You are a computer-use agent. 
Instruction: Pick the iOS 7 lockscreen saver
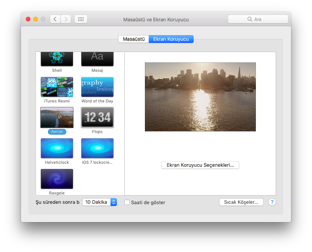[x=97, y=148]
